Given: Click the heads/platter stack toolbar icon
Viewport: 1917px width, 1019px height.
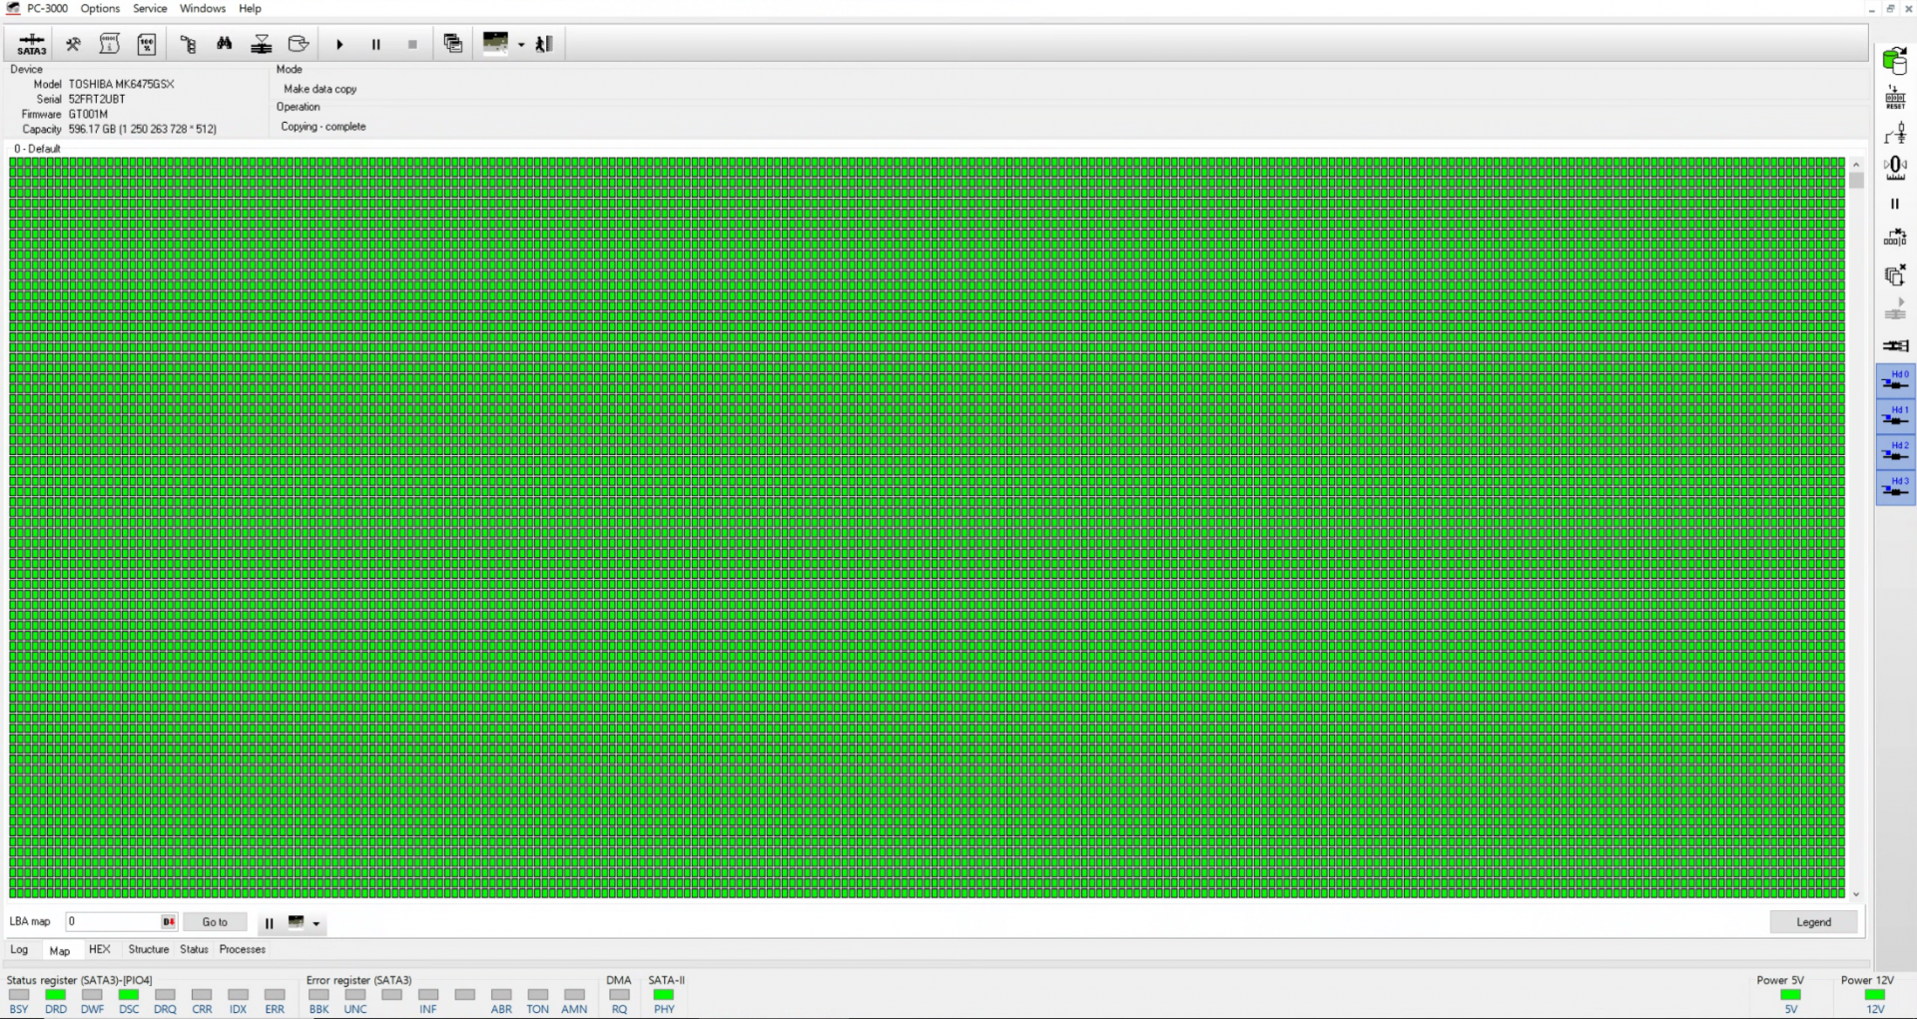Looking at the screenshot, I should tap(262, 44).
